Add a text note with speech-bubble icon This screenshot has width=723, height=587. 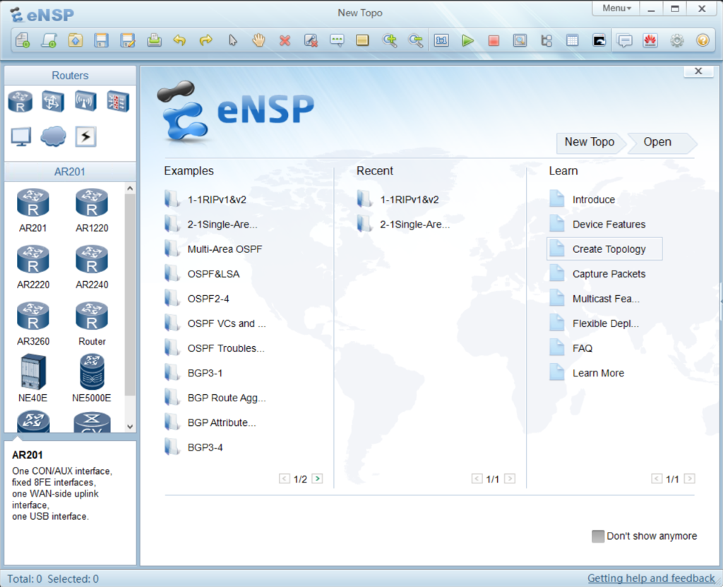337,40
